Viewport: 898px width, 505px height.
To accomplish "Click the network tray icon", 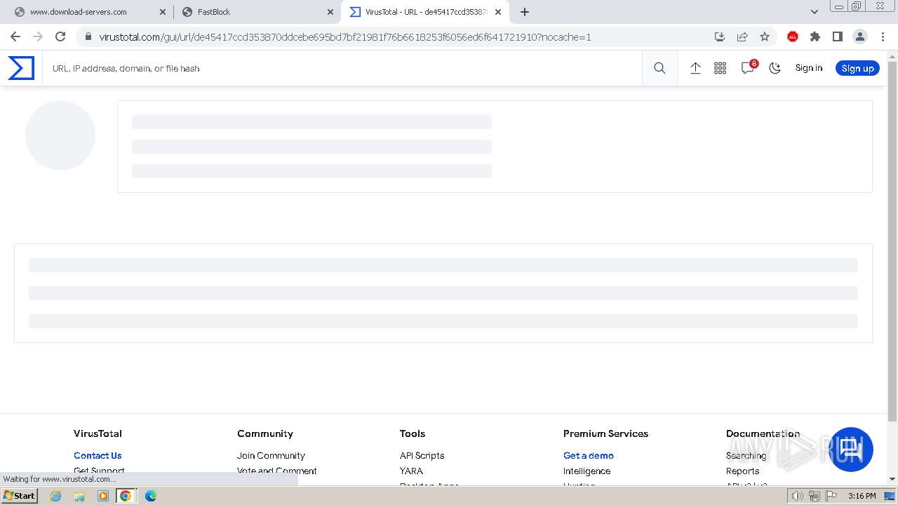I will point(814,496).
